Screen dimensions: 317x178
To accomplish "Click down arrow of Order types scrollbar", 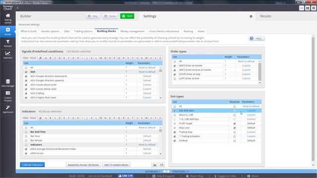I will pos(260,83).
